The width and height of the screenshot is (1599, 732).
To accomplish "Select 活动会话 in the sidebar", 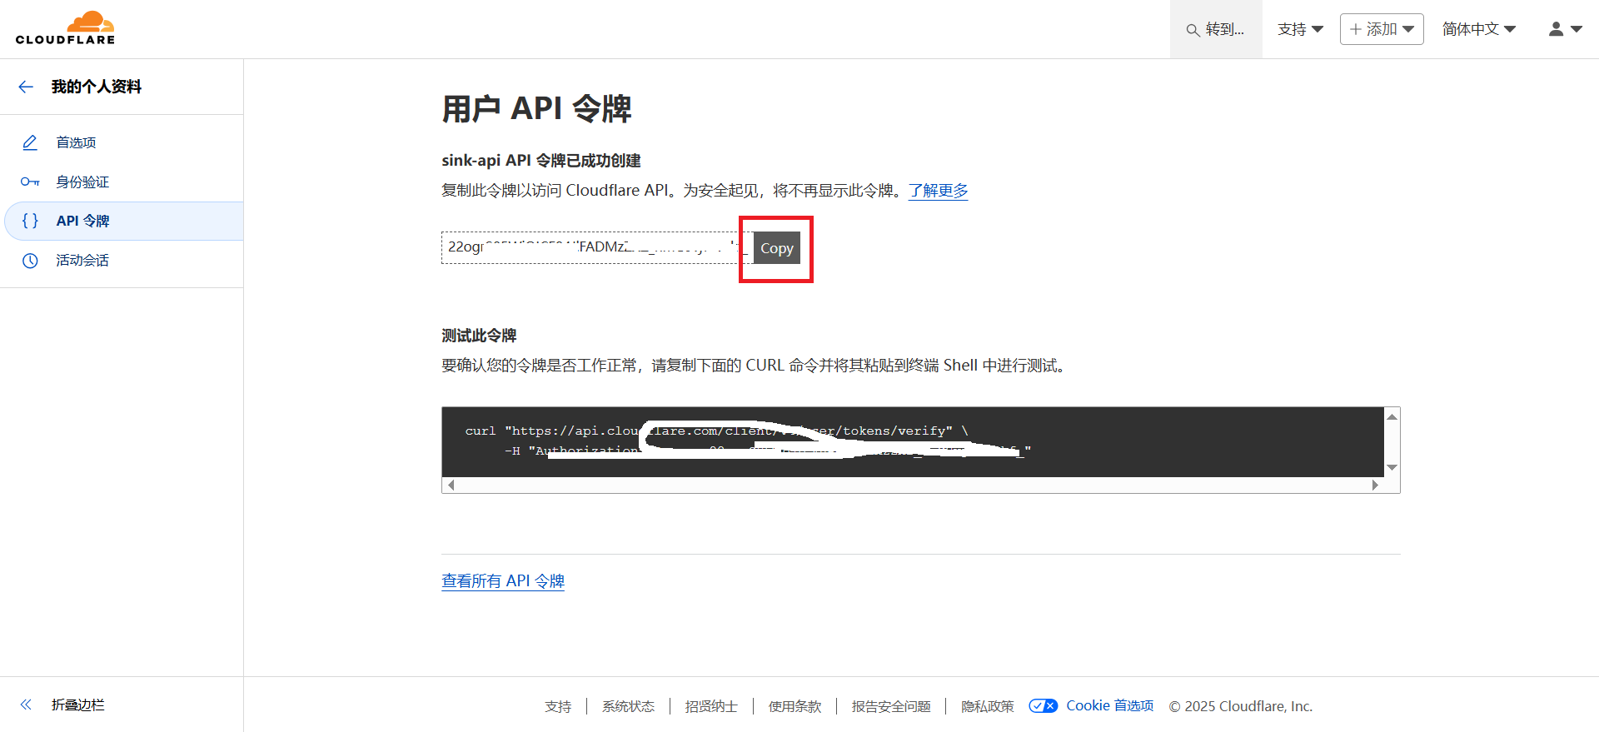I will (82, 261).
